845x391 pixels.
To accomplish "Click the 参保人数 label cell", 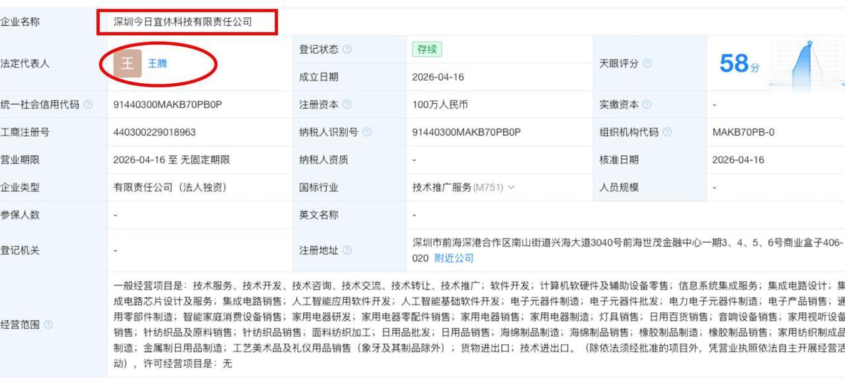I will 54,215.
